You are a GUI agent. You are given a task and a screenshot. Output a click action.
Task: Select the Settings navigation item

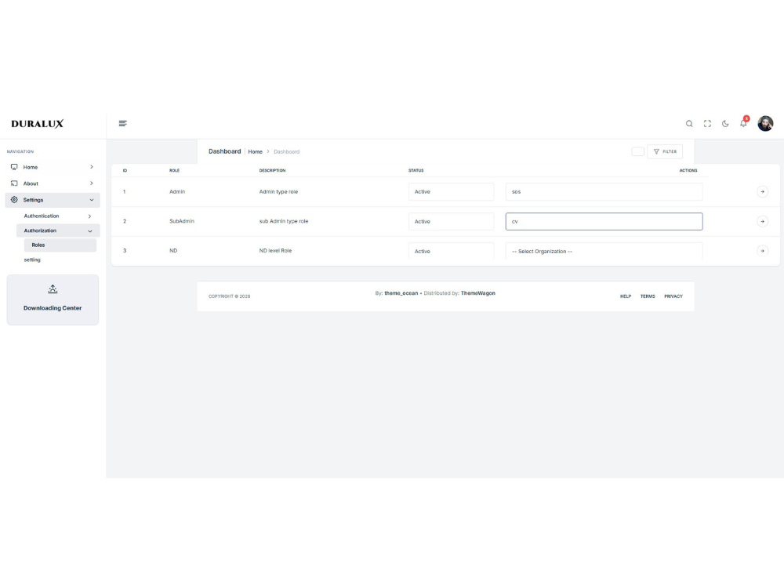53,200
